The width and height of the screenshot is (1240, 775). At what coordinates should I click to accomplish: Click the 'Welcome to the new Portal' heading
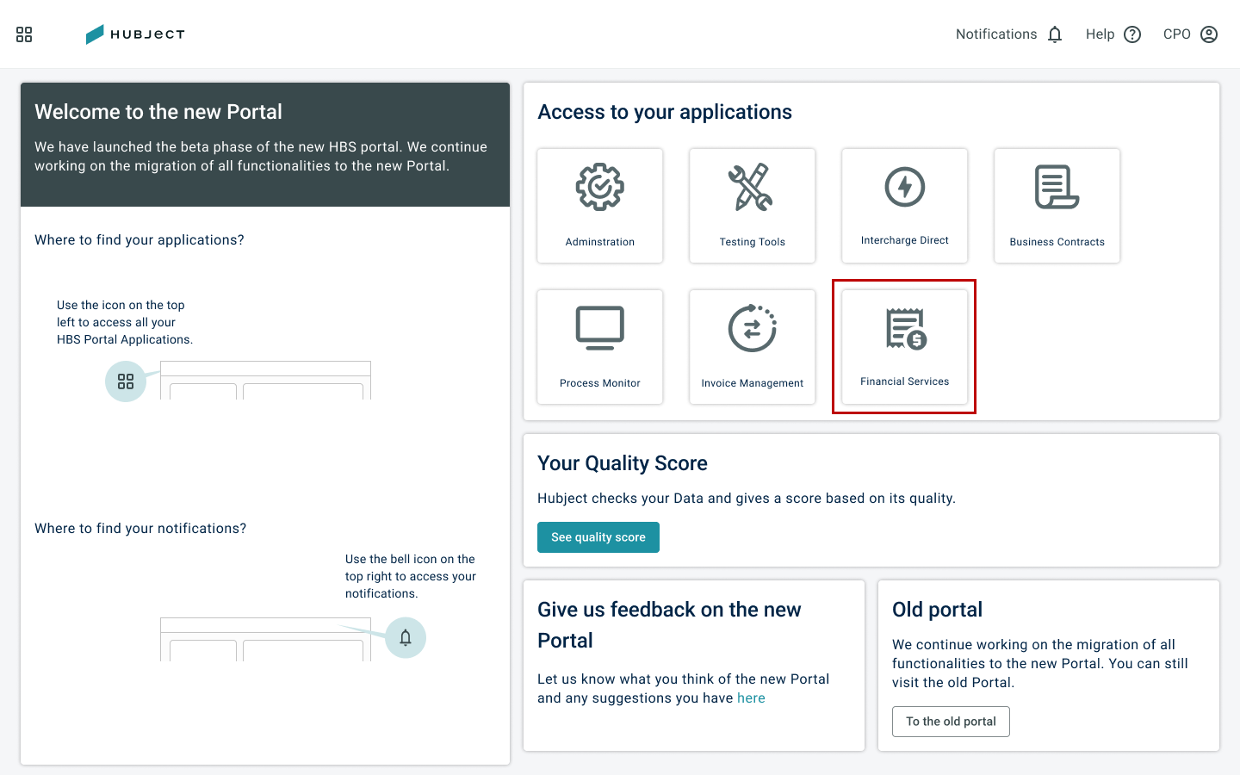point(158,112)
